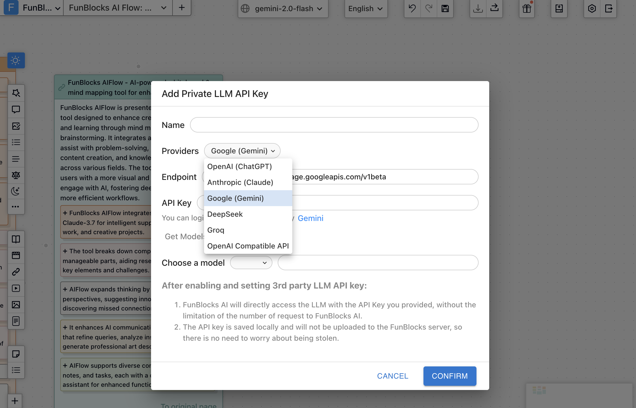Open the English language dropdown
This screenshot has width=636, height=408.
click(366, 9)
